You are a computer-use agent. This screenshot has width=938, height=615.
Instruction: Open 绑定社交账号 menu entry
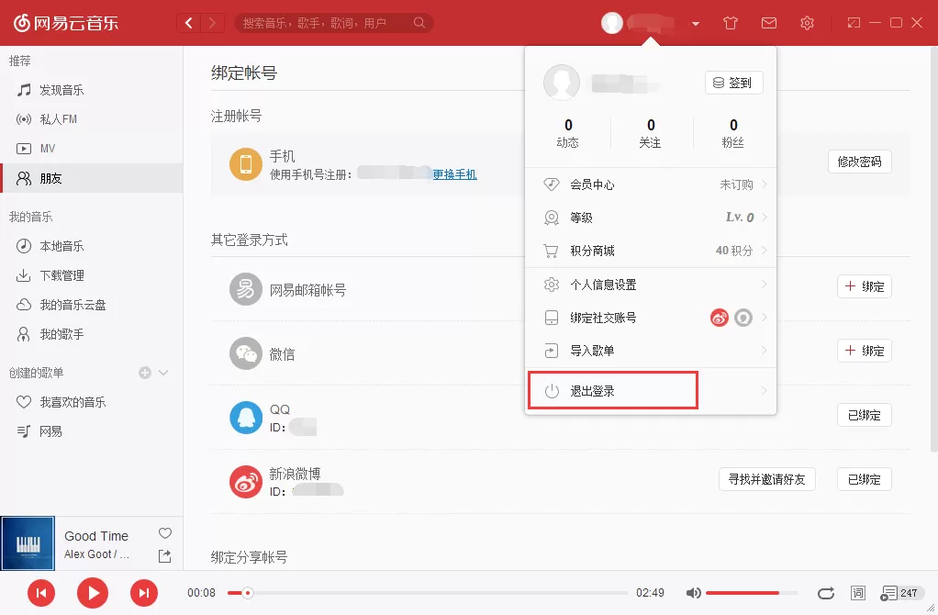pos(651,318)
